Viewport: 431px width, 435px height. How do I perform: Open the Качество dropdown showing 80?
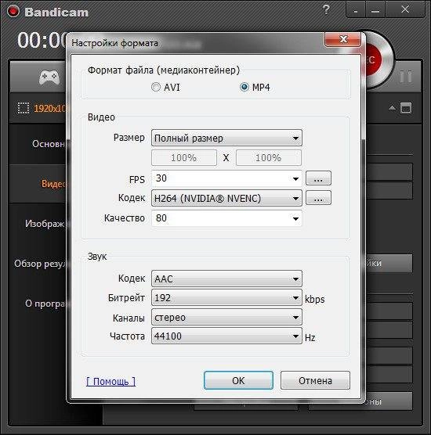click(226, 218)
